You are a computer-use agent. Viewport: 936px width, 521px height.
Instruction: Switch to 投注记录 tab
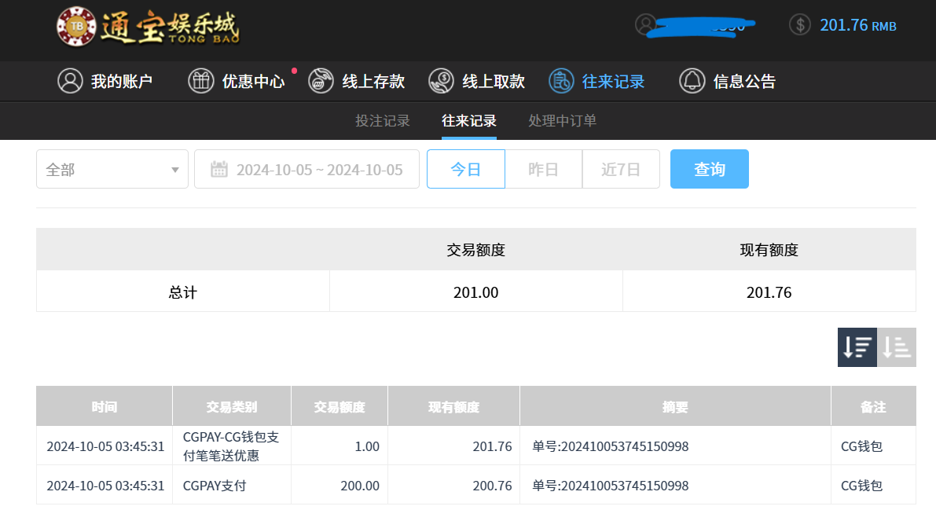coord(383,121)
